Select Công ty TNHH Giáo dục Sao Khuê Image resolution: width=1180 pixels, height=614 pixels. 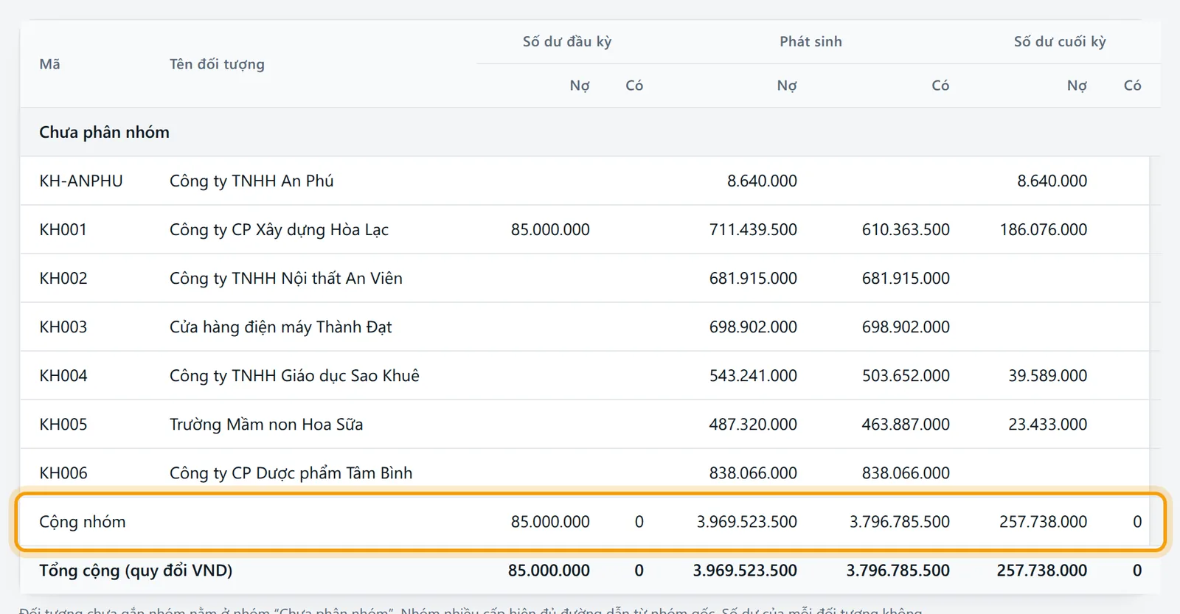294,375
